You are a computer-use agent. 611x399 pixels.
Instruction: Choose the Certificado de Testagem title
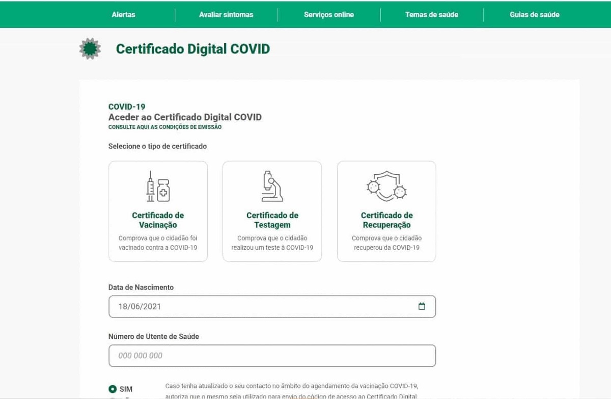[x=272, y=220]
